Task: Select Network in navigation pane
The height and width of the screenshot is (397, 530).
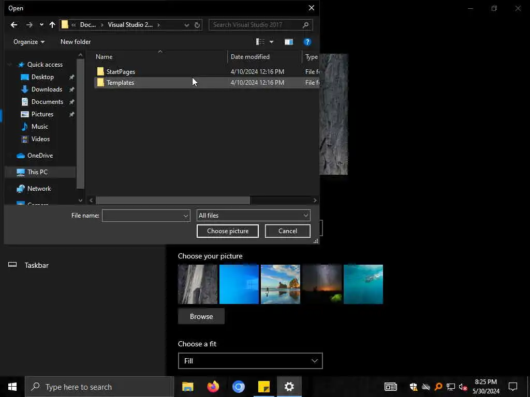Action: click(x=39, y=189)
